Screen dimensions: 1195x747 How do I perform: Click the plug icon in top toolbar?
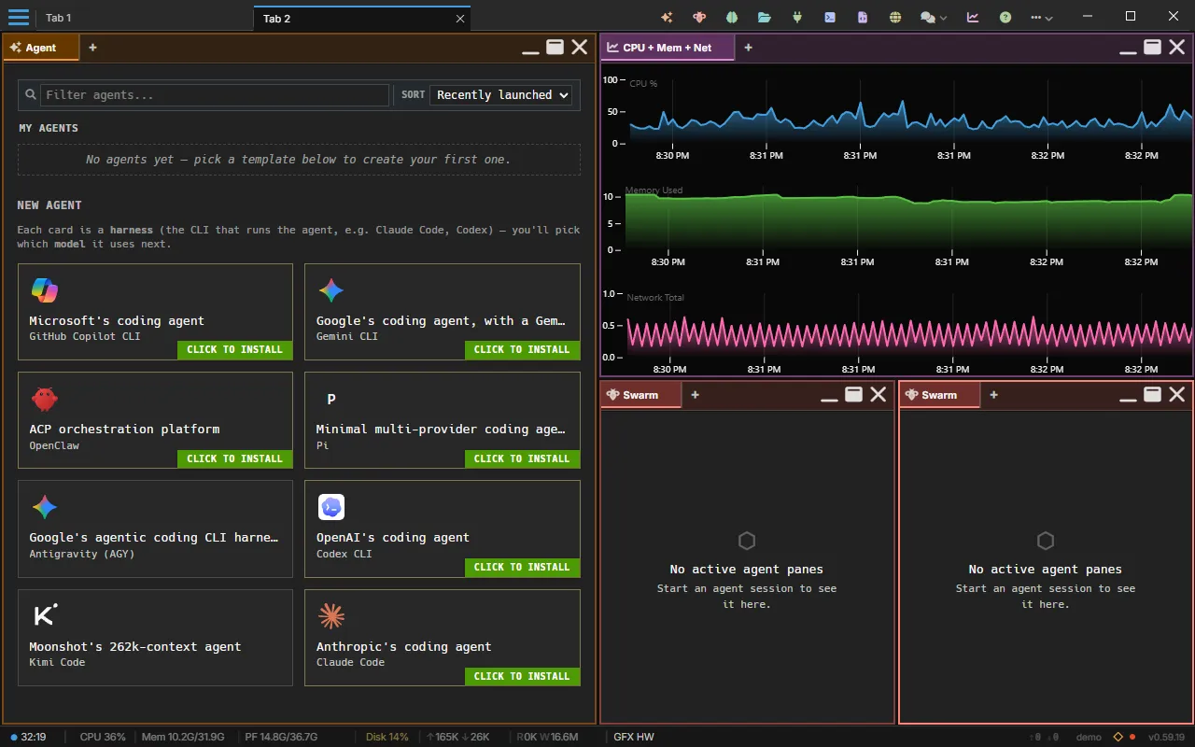(x=797, y=17)
